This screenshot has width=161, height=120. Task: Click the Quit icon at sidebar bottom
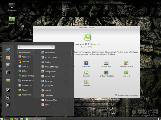[8, 105]
